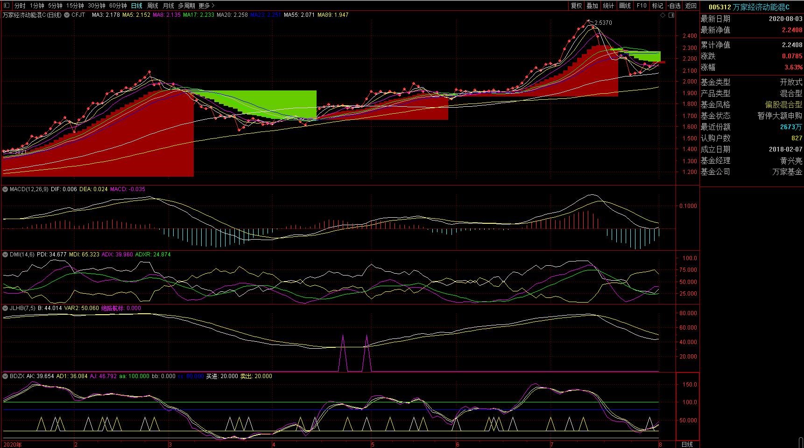Click the fund title 005312 万家经济动能混C
This screenshot has width=804, height=448.
click(749, 7)
